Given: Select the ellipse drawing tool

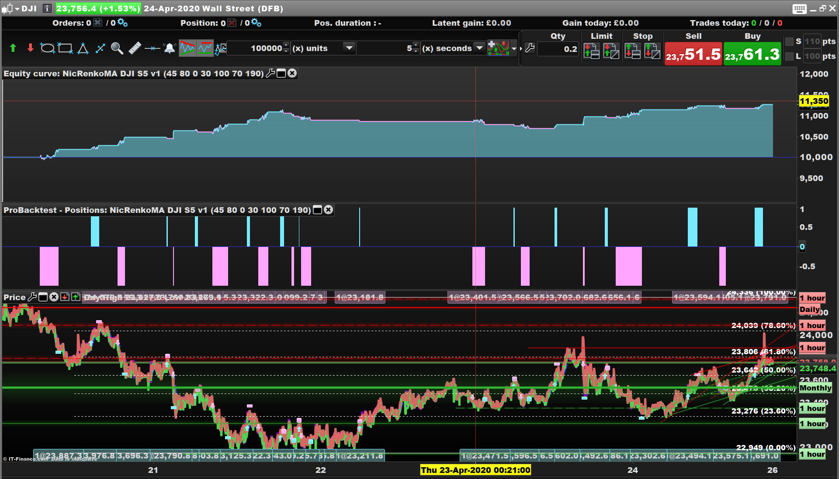Looking at the screenshot, I should point(47,48).
